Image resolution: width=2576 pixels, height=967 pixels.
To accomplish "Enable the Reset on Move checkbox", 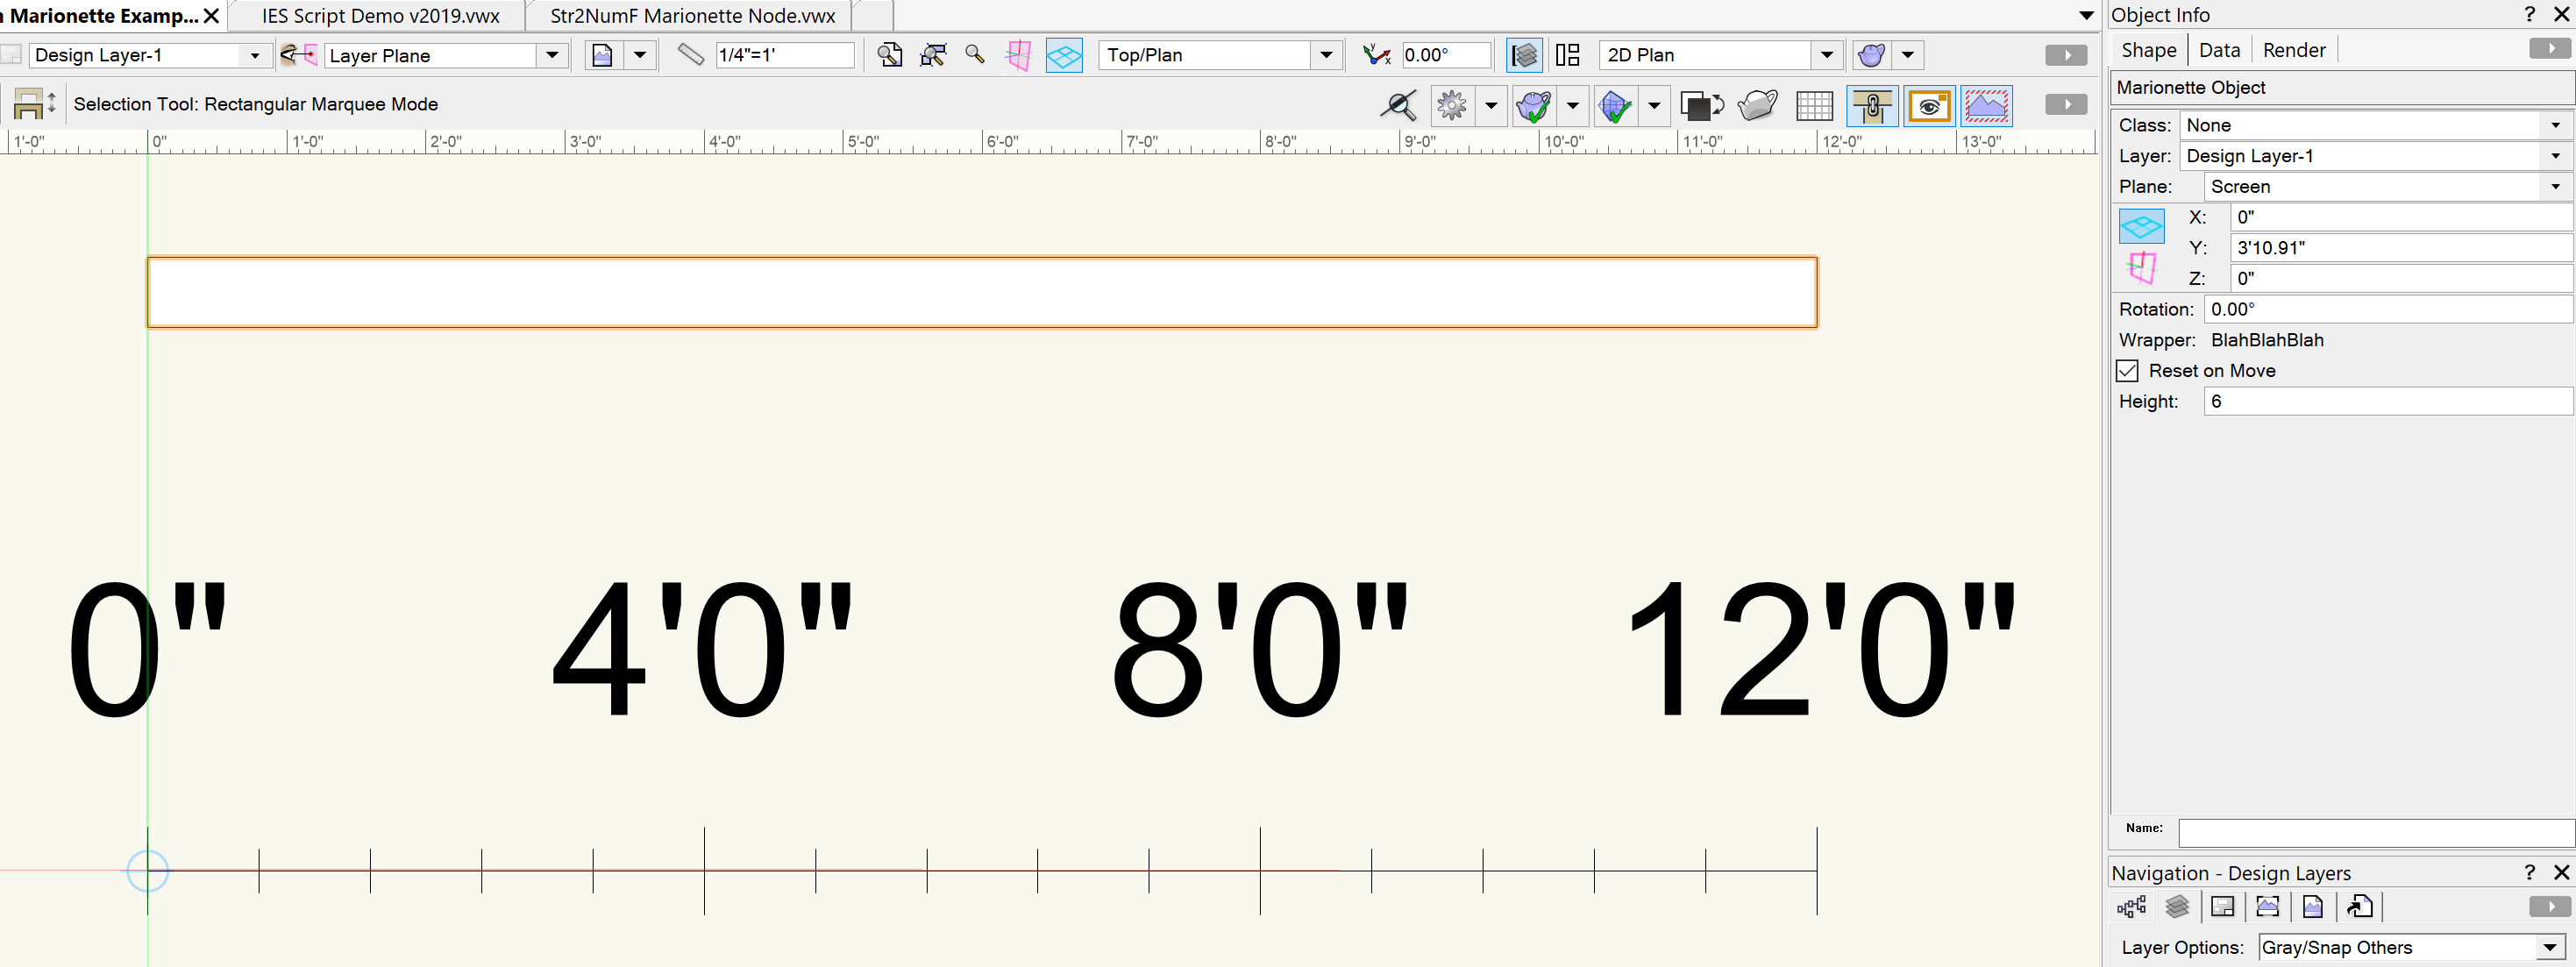I will (2128, 370).
